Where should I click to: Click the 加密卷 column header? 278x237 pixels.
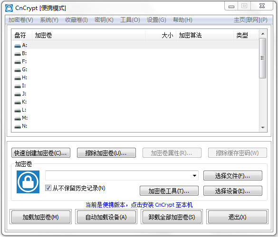tap(89, 35)
